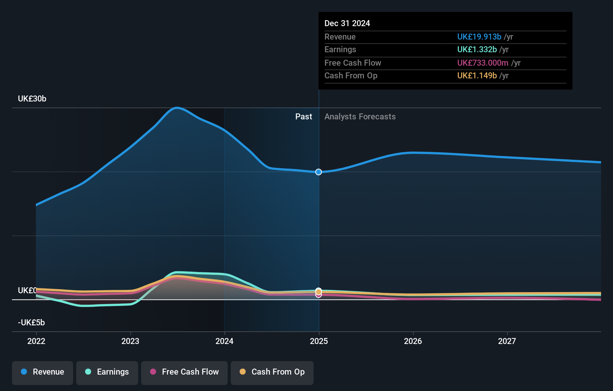Click the 'Analysts Forecasts' label
Viewport: 613px width, 391px height.
tap(360, 117)
